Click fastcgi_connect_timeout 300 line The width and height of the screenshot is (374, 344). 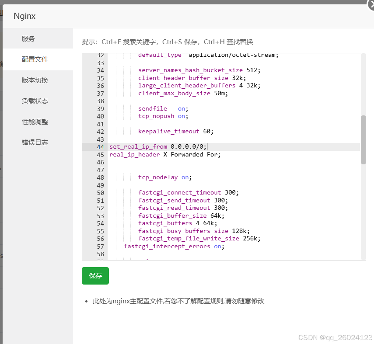click(189, 193)
